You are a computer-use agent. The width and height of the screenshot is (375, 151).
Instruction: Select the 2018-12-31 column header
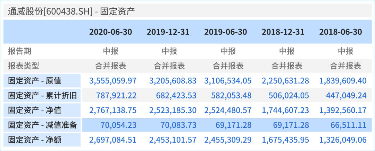pos(283,32)
